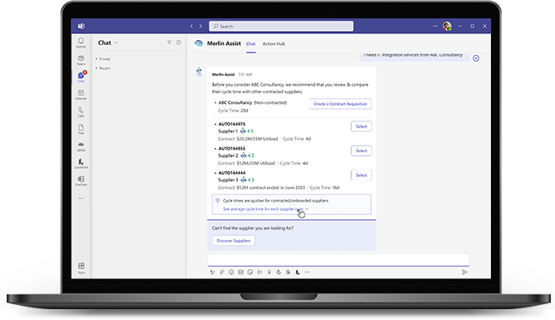Click the 'Cycle Time: 28d' text
Image resolution: width=555 pixels, height=320 pixels.
(233, 111)
